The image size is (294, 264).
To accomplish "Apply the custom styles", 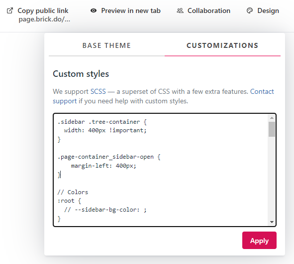I will click(x=259, y=241).
